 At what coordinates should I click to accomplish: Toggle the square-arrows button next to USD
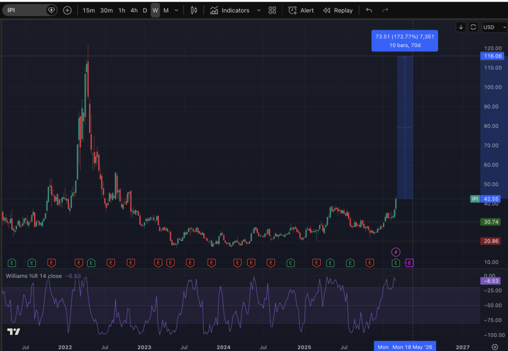pyautogui.click(x=473, y=27)
